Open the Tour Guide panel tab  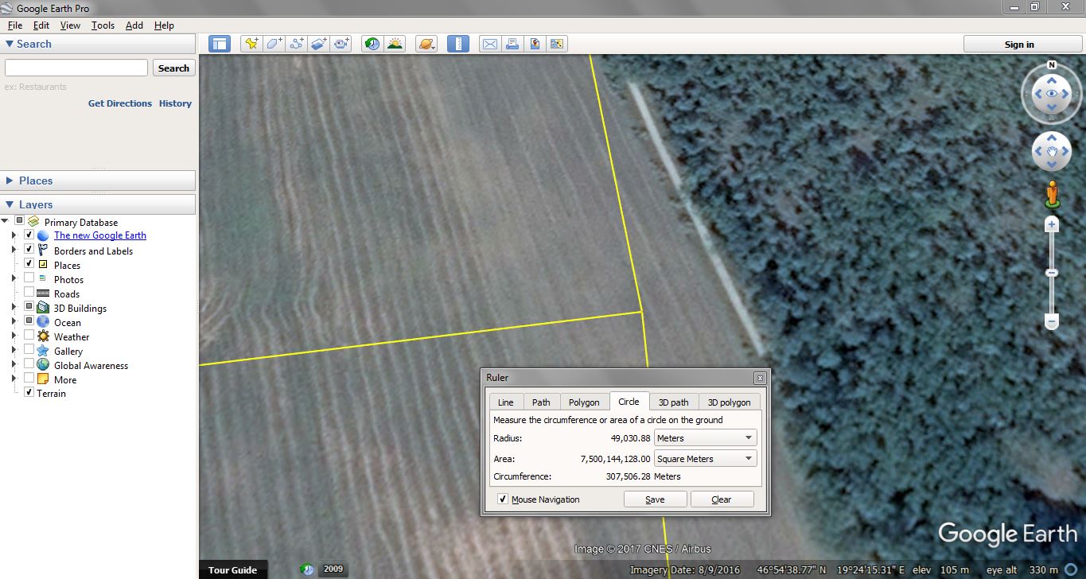pos(232,569)
